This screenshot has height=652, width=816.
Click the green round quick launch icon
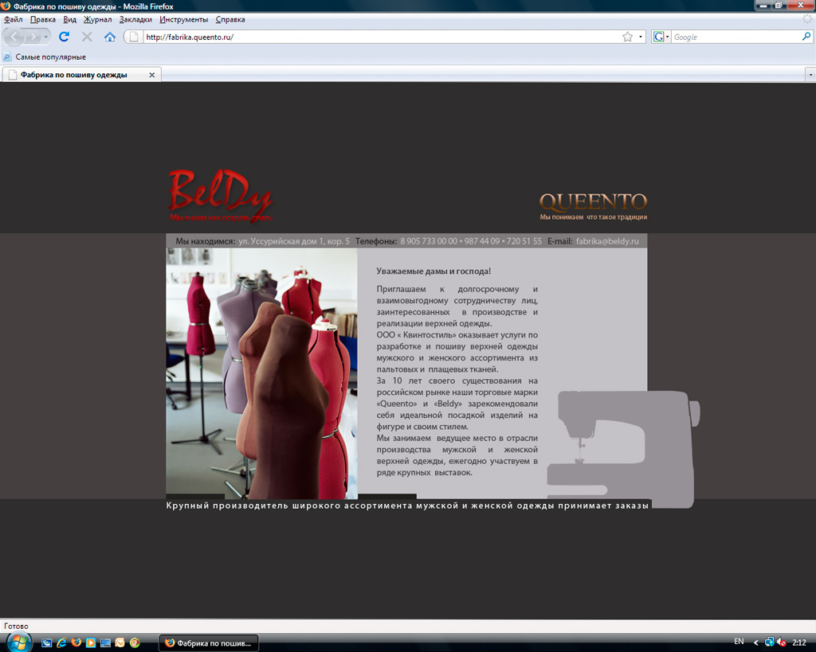pyautogui.click(x=135, y=643)
